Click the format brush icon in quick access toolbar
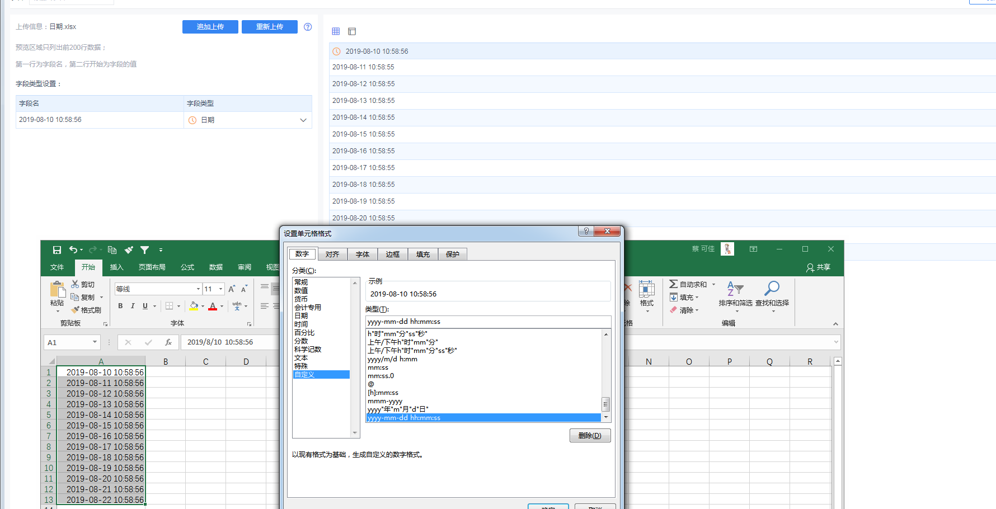Viewport: 996px width, 509px height. (129, 250)
